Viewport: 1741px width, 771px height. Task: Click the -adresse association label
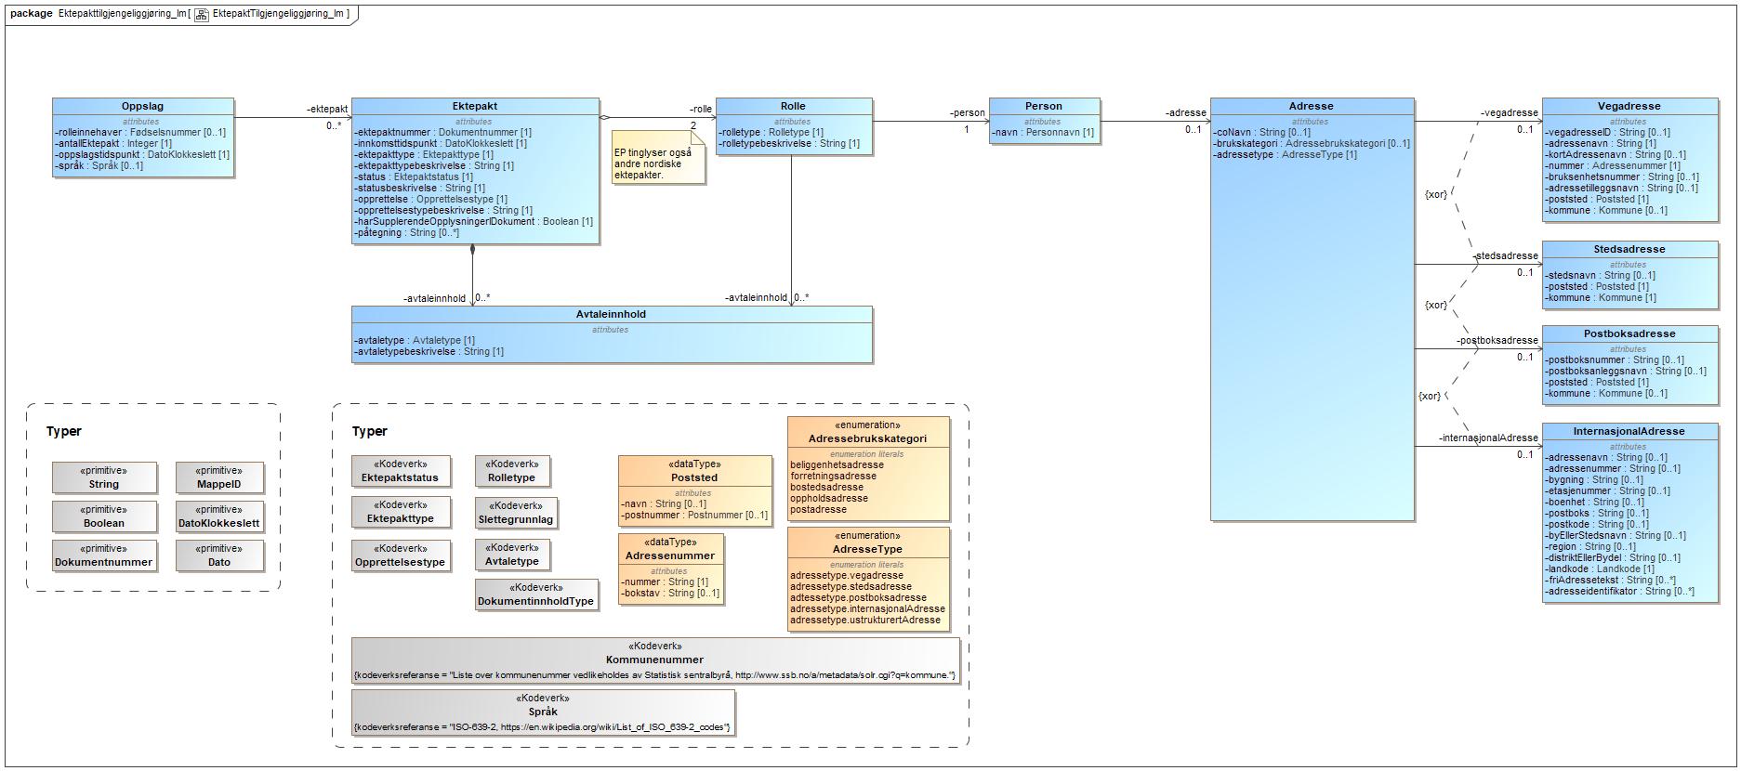tap(1186, 112)
